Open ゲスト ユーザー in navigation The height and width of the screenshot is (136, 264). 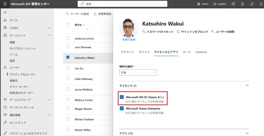[19, 87]
